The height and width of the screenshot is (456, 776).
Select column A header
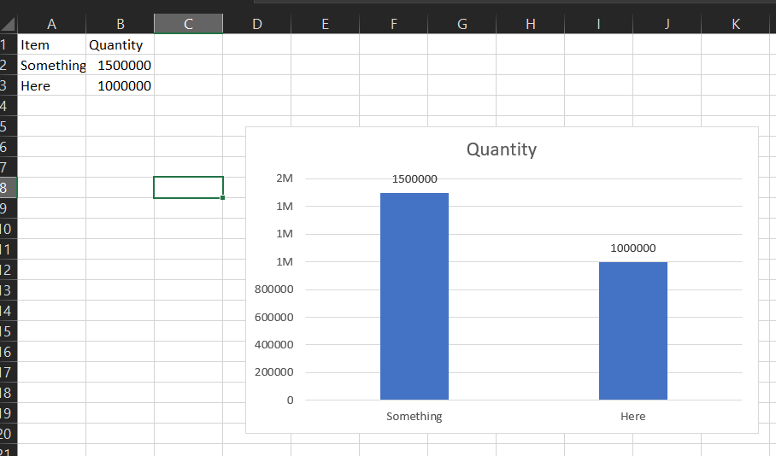click(x=51, y=24)
